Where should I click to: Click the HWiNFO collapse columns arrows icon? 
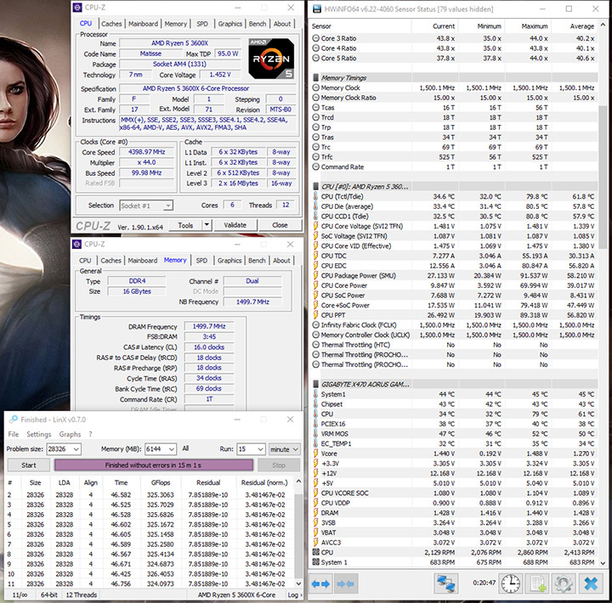[345, 584]
